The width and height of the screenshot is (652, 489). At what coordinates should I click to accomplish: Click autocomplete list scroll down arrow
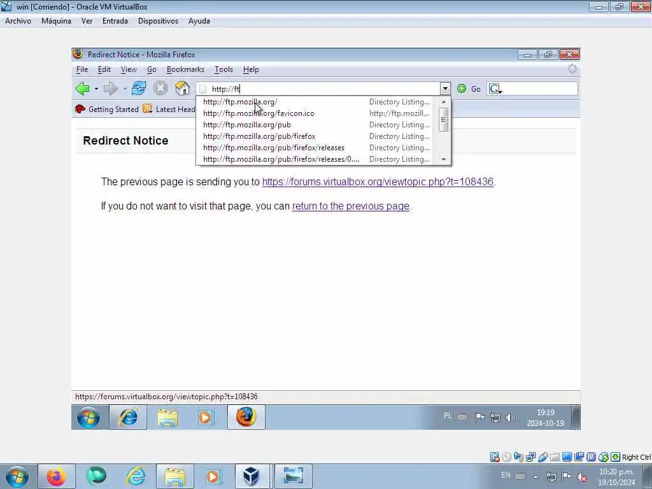click(x=444, y=159)
